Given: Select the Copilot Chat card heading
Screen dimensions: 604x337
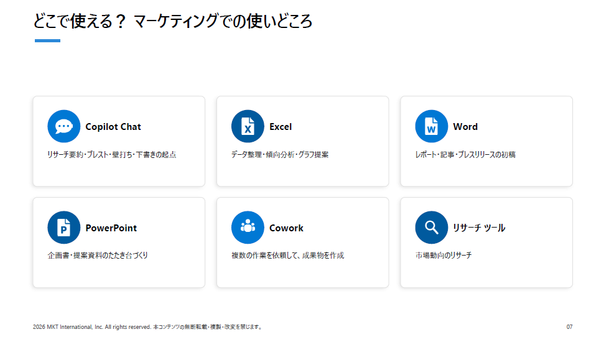Looking at the screenshot, I should [x=113, y=127].
